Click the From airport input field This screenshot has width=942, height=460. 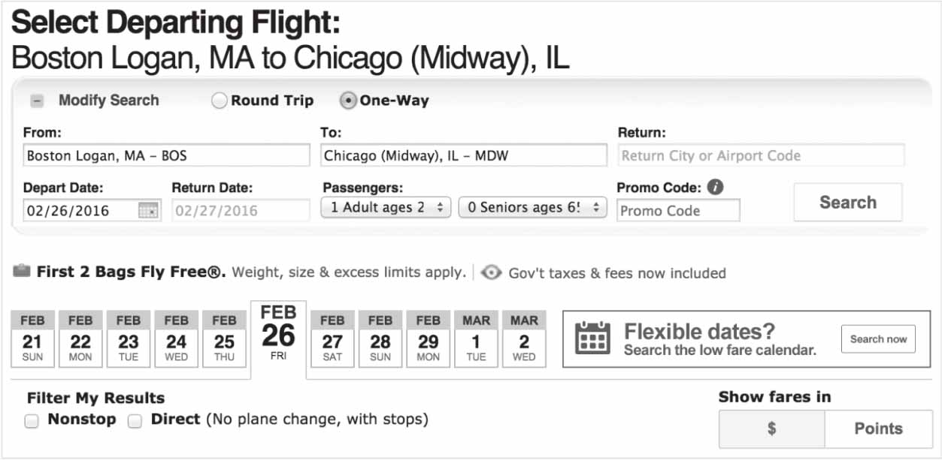pos(166,156)
